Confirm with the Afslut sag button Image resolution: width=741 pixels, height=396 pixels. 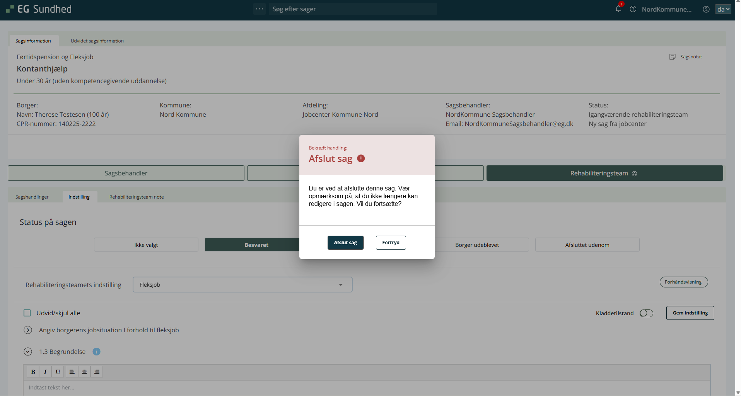345,243
